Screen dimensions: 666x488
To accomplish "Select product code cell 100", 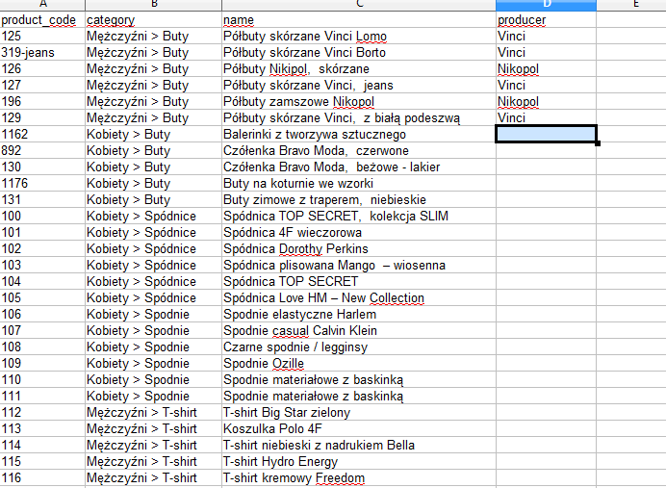I will tap(42, 217).
